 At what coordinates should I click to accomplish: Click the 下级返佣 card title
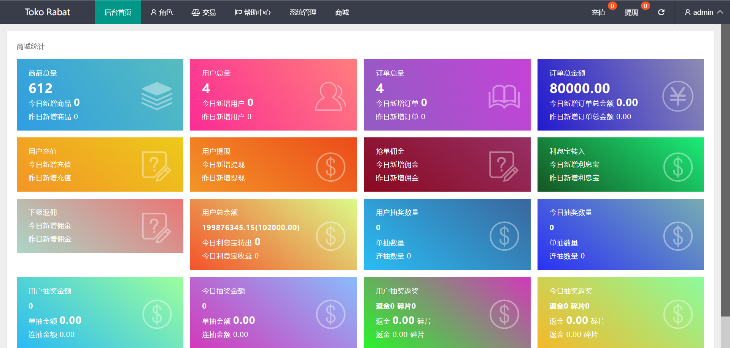[43, 213]
